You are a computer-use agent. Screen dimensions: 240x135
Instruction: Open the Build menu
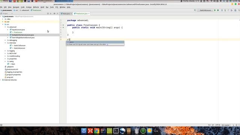[42, 7]
